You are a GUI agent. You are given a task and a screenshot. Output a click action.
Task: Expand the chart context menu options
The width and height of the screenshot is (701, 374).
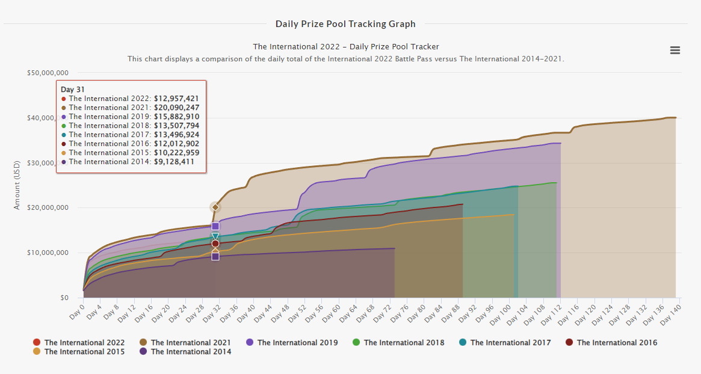675,51
